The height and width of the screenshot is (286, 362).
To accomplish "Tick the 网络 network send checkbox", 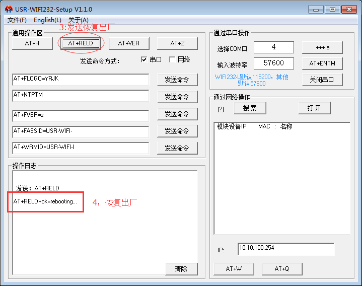I will pos(172,59).
